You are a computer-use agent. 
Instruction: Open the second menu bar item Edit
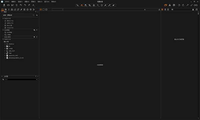[14, 2]
